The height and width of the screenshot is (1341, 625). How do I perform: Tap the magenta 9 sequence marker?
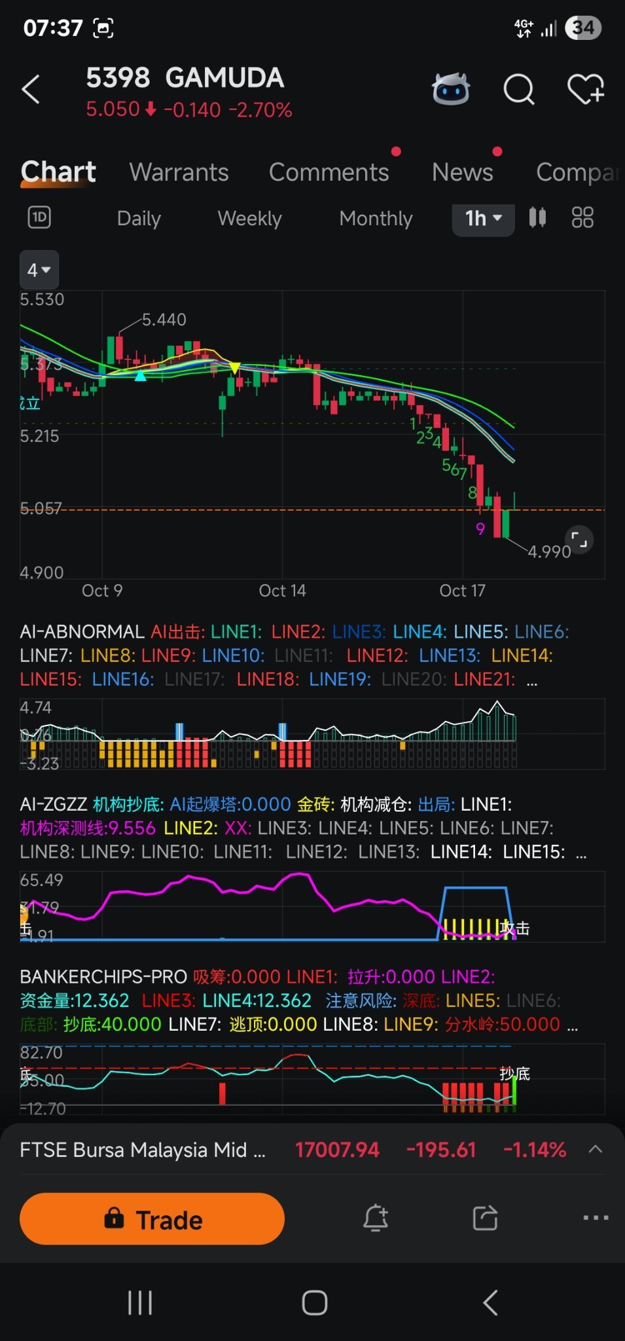(x=480, y=529)
